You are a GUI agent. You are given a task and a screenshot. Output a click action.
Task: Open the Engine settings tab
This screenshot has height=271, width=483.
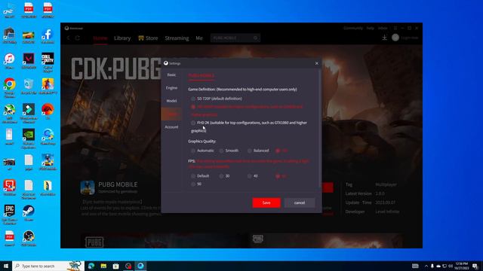click(171, 88)
